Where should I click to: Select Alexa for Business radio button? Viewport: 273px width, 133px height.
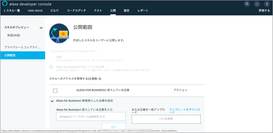click(51, 67)
